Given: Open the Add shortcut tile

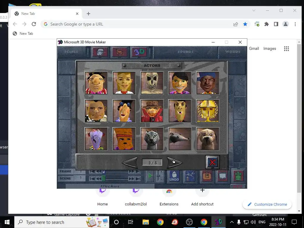Looking at the screenshot, I should point(202,198).
